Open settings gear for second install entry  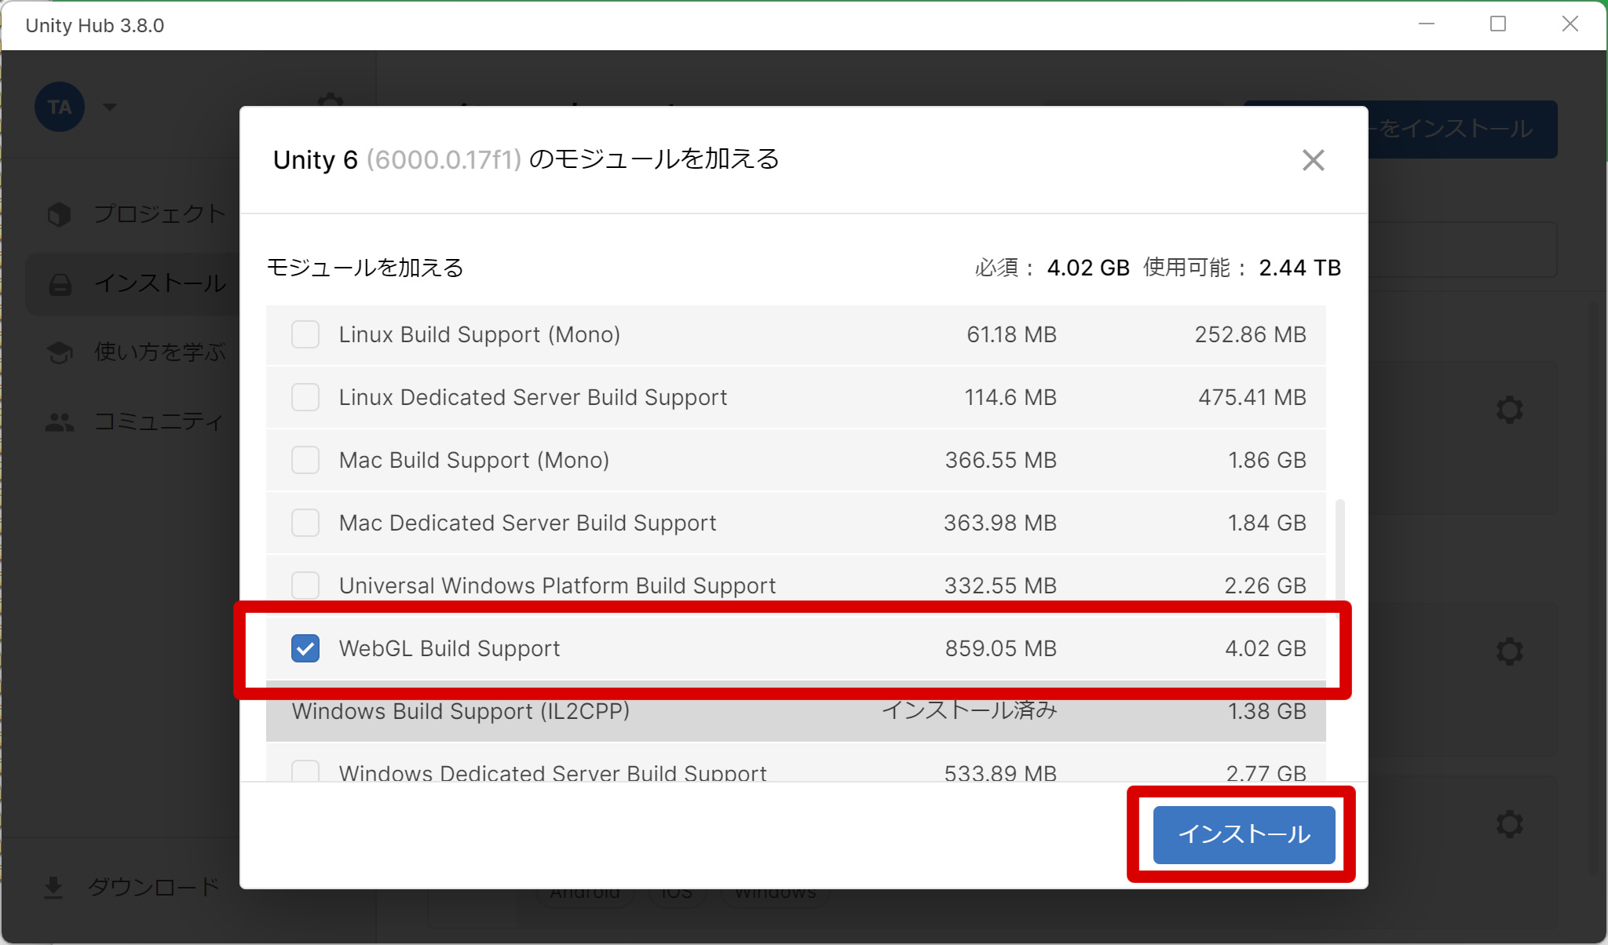pos(1509,651)
